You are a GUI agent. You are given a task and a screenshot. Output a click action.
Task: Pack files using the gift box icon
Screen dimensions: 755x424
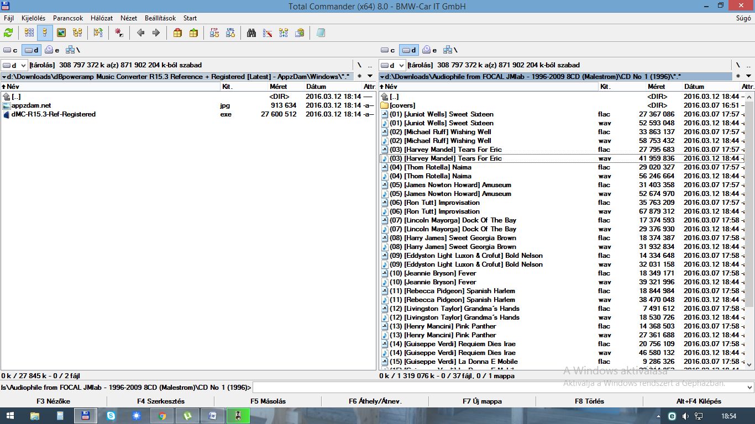click(x=177, y=33)
